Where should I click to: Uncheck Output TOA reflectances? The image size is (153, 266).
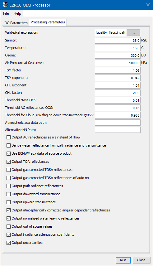click(8, 162)
